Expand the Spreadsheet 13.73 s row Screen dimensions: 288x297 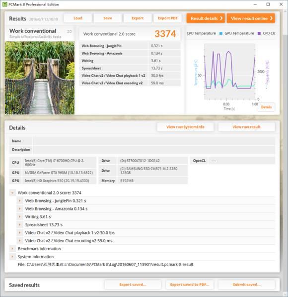click(x=20, y=225)
